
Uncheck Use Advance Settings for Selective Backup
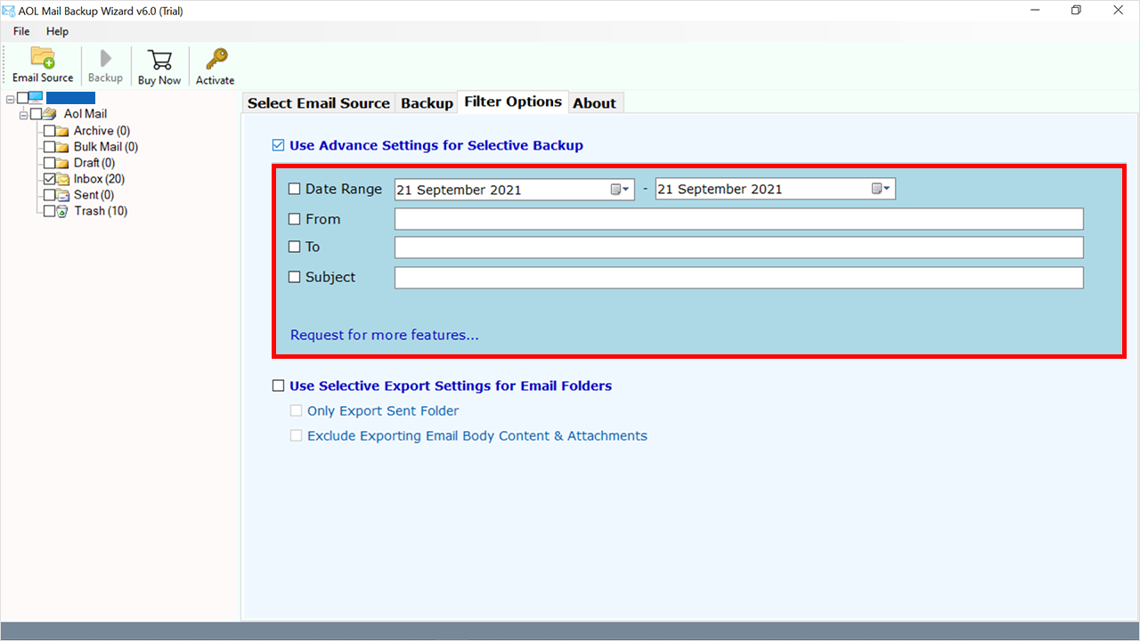pyautogui.click(x=279, y=145)
